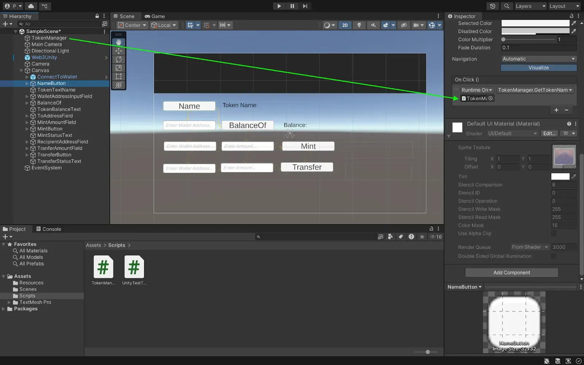Toggle Double Sided Global Illumination checkbox
This screenshot has width=584, height=365.
click(554, 256)
